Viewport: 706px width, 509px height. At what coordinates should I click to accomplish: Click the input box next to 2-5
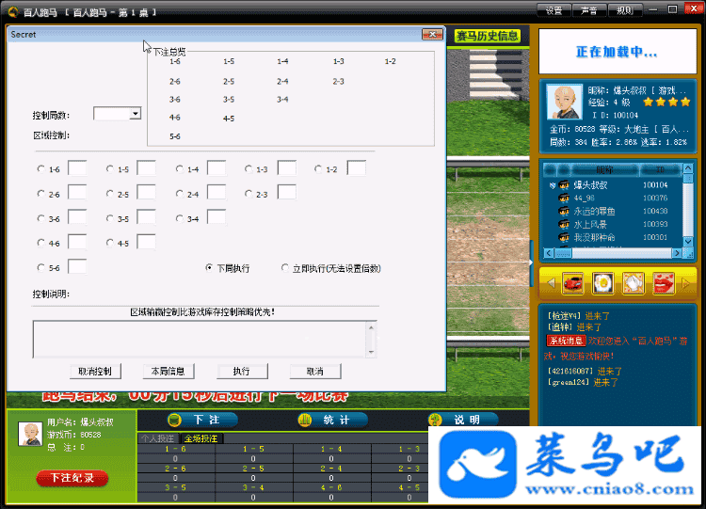click(146, 193)
